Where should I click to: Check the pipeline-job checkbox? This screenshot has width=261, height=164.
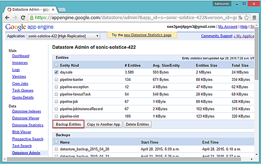(x=56, y=101)
